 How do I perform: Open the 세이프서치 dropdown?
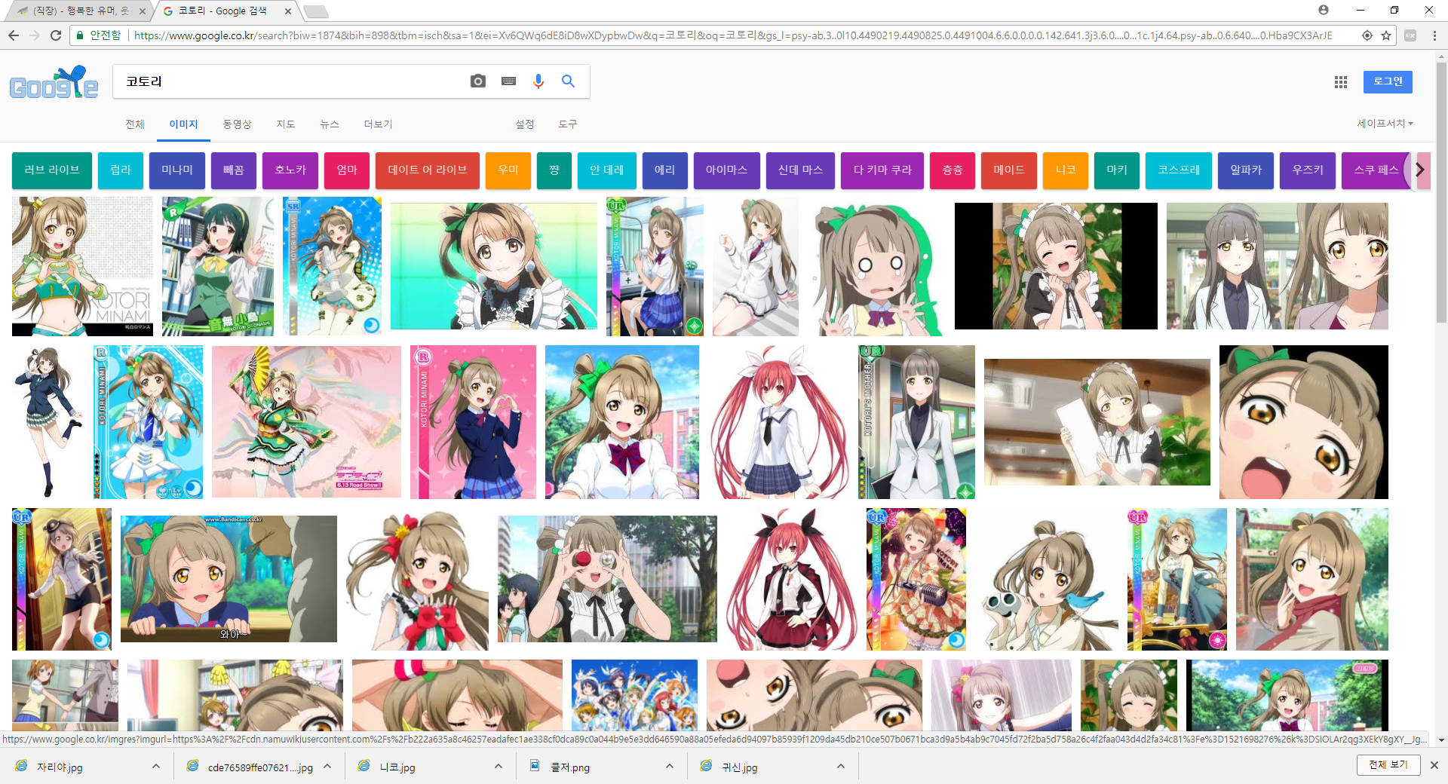(1385, 124)
